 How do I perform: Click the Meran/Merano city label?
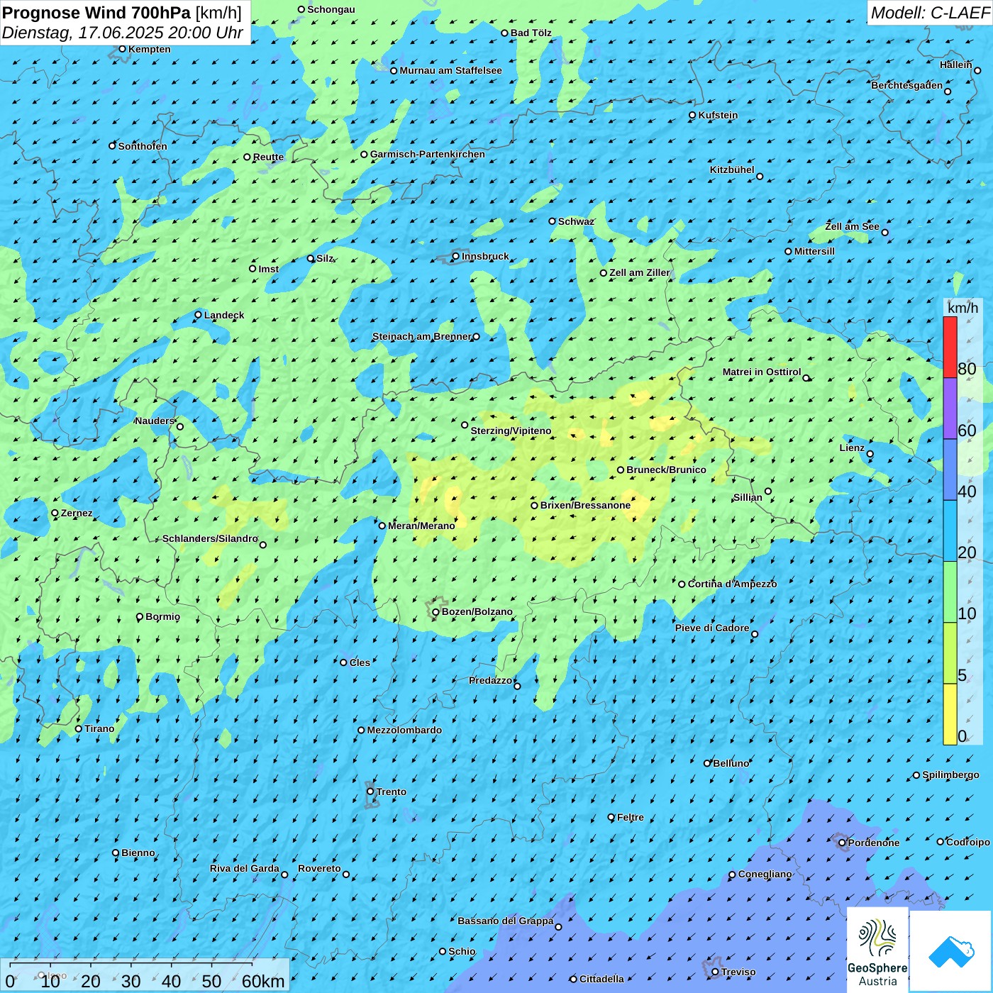tap(421, 526)
